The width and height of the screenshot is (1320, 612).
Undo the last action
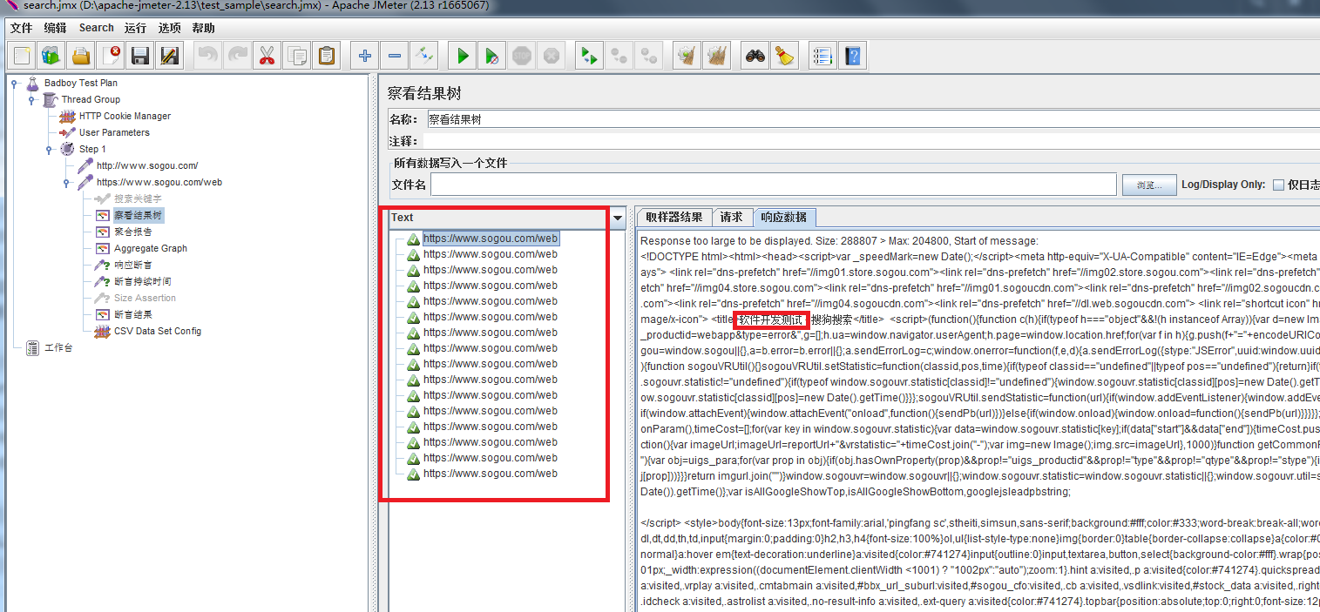click(x=207, y=57)
